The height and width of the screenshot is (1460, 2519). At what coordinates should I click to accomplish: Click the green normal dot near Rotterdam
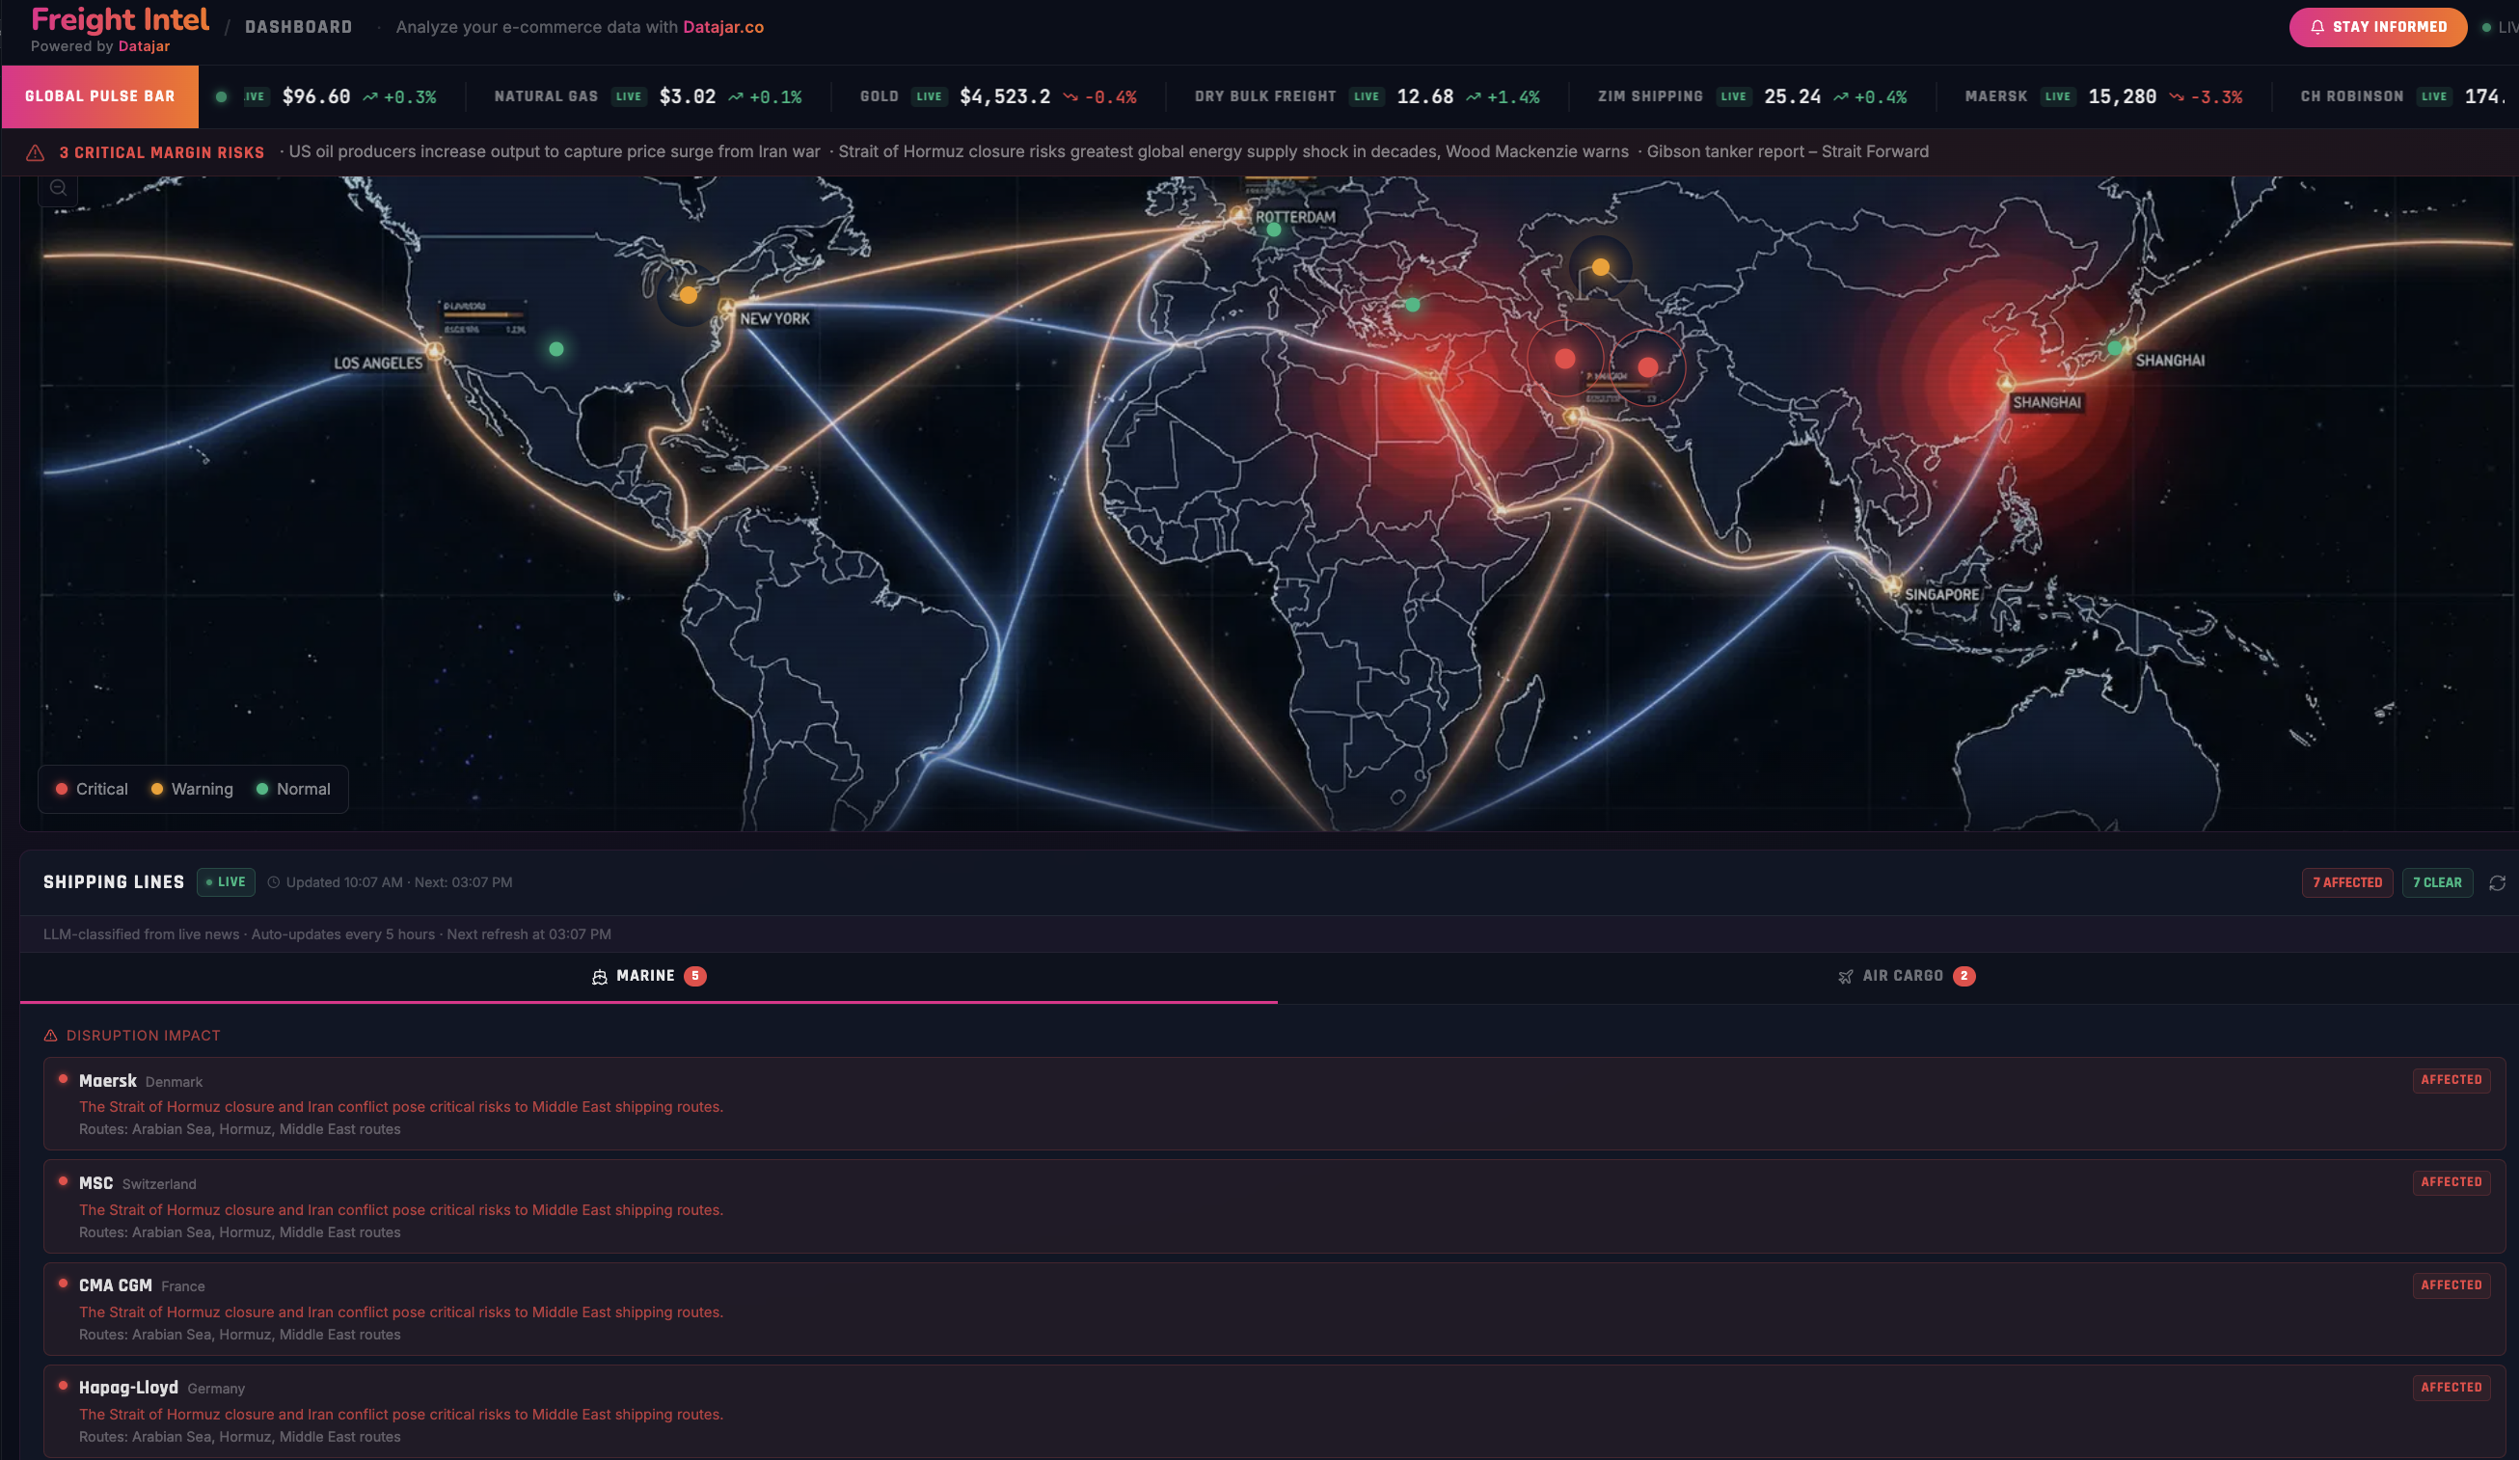click(1274, 230)
